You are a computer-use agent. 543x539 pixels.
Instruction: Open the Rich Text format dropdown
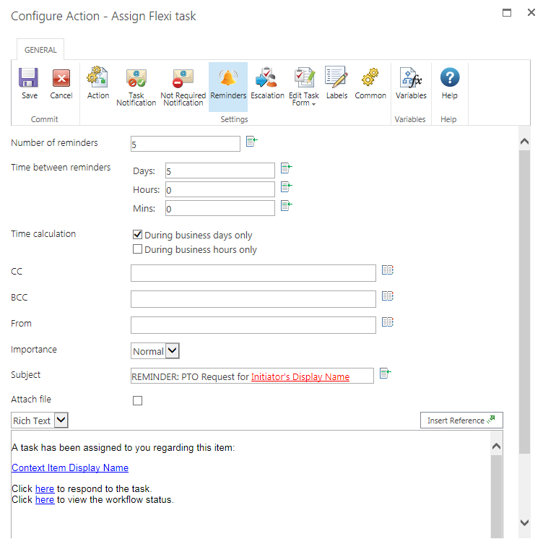(61, 421)
